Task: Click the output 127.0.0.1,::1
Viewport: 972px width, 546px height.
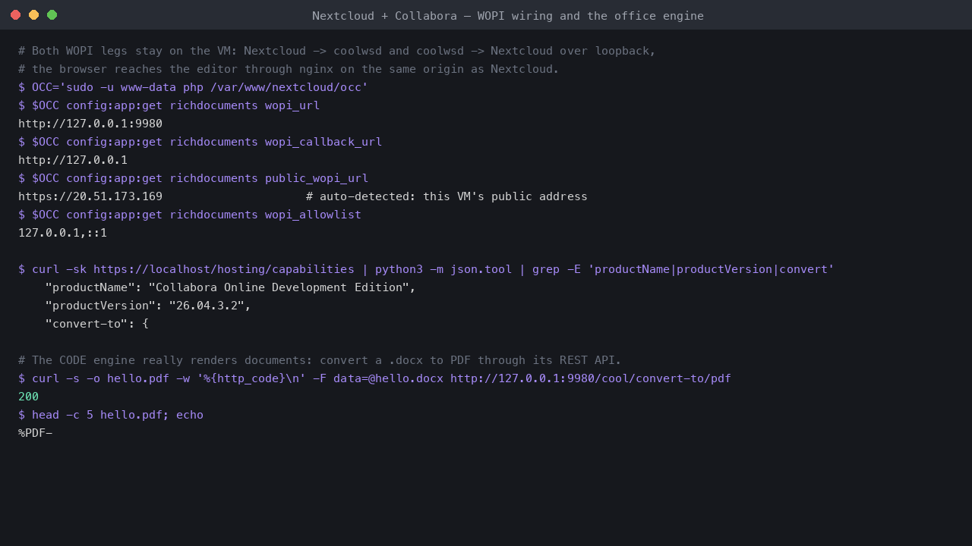Action: point(63,233)
